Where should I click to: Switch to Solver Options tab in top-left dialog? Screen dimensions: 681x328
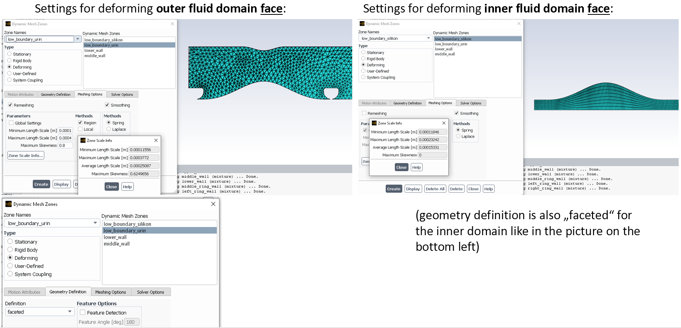(122, 94)
